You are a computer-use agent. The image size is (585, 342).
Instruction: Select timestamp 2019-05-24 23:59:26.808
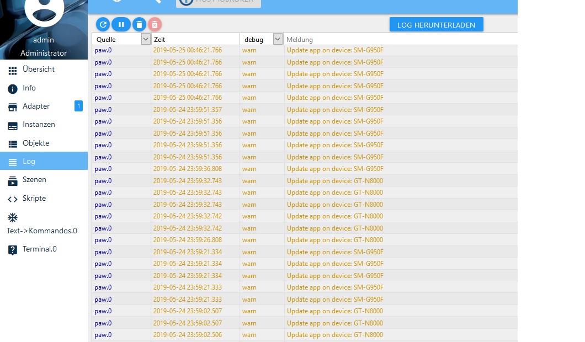(x=187, y=240)
